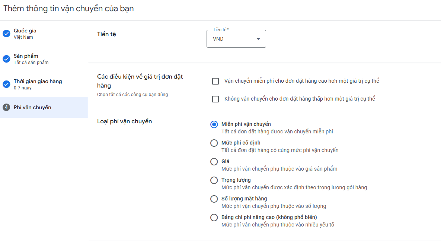
Task: Tick the Không vận chuyển order value checkbox
Action: (x=215, y=99)
